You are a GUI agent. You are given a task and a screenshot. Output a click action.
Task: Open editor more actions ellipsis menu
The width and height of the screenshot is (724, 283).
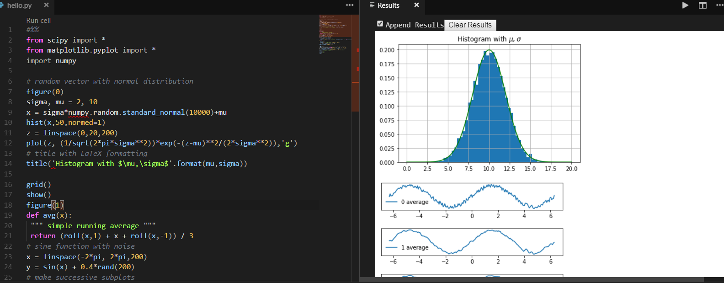tap(350, 5)
